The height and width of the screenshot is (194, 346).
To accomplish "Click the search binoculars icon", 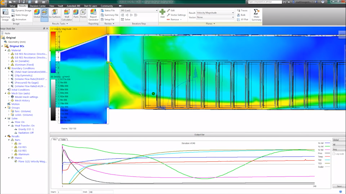I will [284, 2].
